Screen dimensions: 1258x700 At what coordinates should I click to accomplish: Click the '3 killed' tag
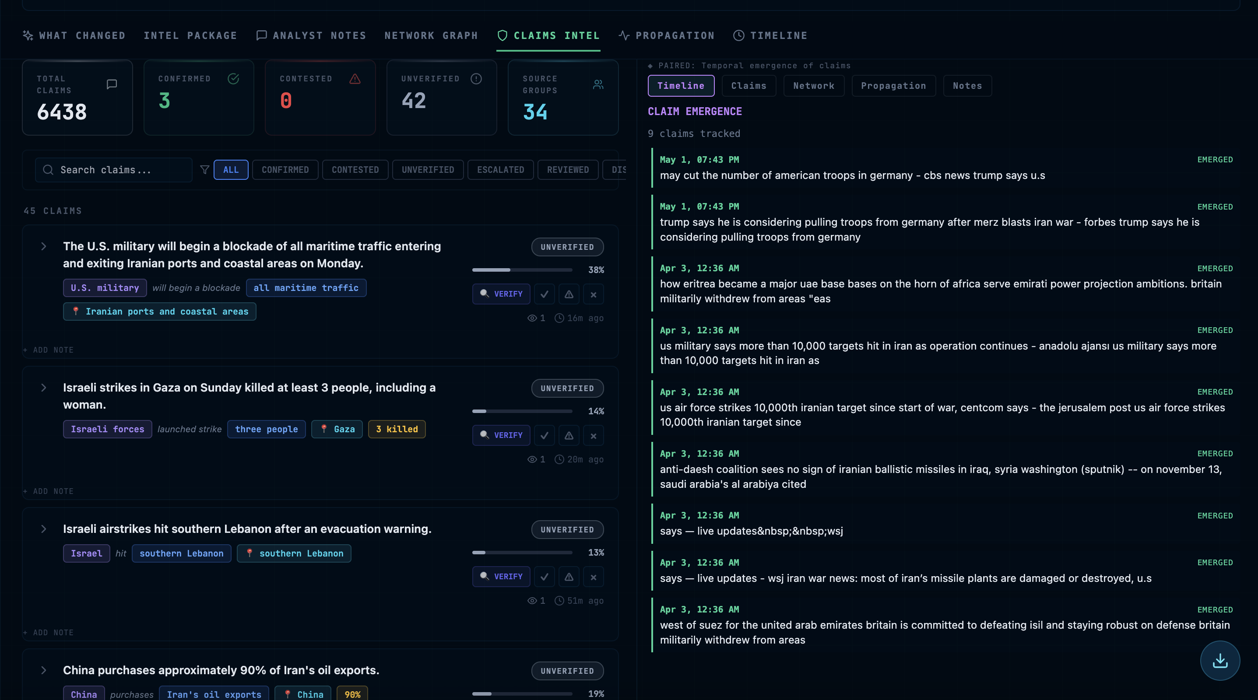pyautogui.click(x=397, y=429)
